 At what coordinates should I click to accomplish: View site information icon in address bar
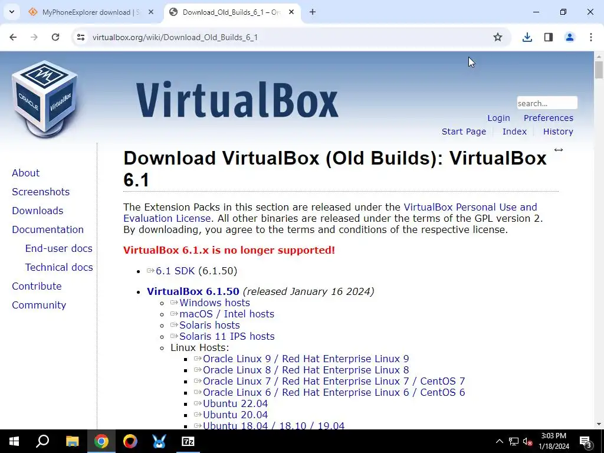tap(80, 37)
